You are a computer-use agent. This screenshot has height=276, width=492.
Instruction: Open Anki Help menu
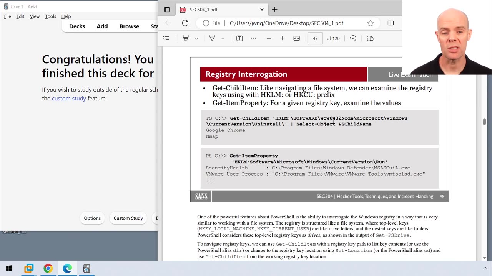(x=66, y=16)
